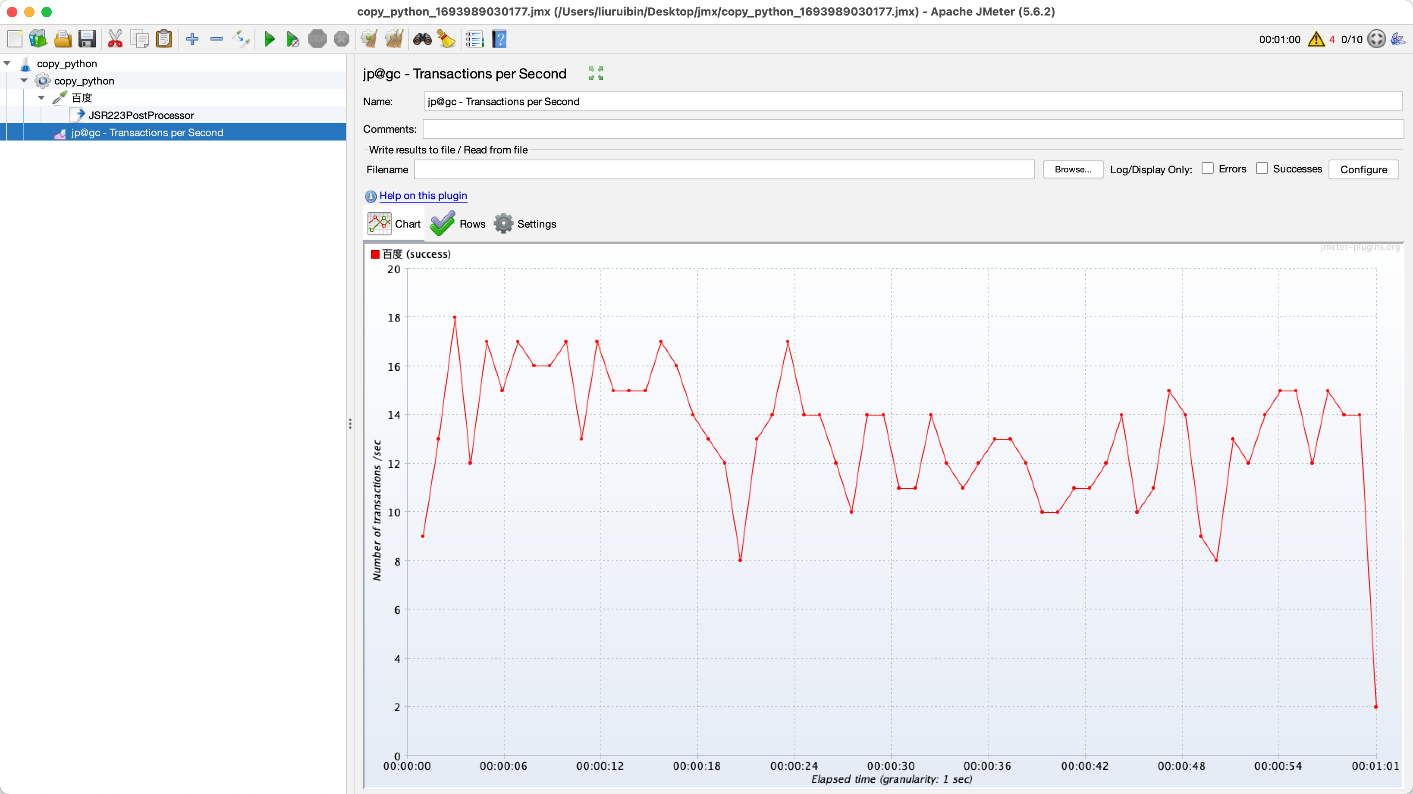Image resolution: width=1413 pixels, height=794 pixels.
Task: Click the green maximize-panel arrows icon
Action: [x=596, y=73]
